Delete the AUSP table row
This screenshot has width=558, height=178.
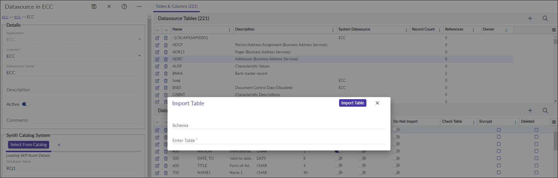(166, 66)
